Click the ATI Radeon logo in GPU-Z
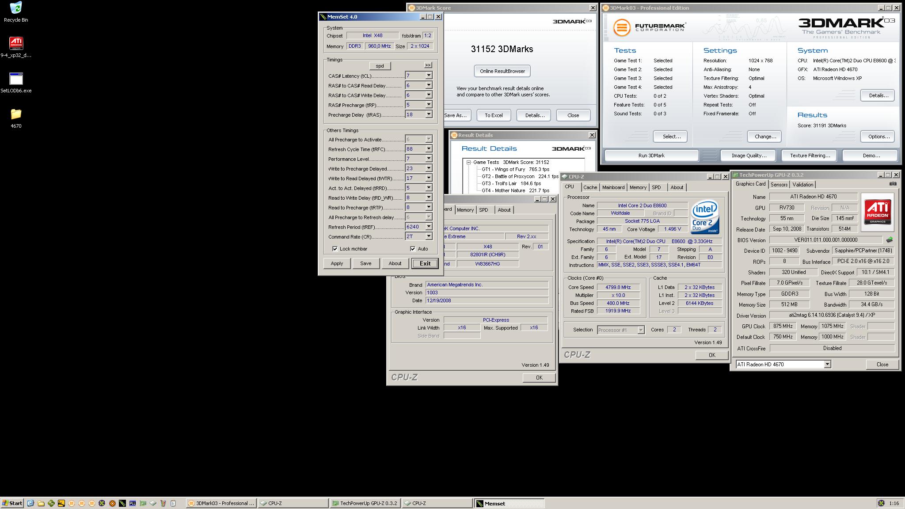The width and height of the screenshot is (905, 509). coord(877,213)
